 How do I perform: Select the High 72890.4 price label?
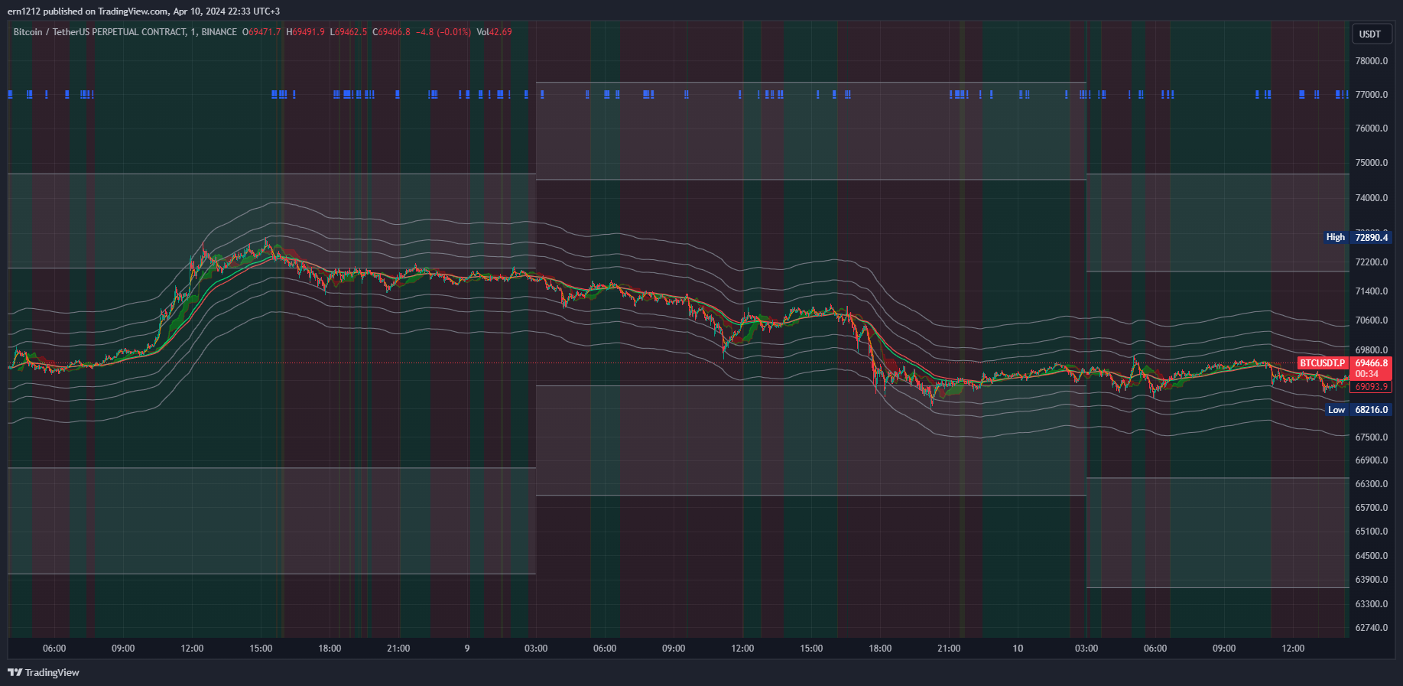(1357, 237)
